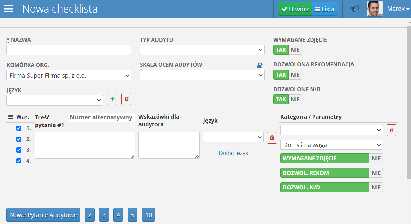
Task: Open the audit rating scale book icon
Action: click(260, 65)
